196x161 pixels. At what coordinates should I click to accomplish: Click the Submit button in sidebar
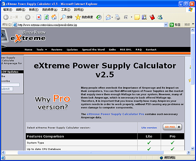pyautogui.click(x=7, y=89)
